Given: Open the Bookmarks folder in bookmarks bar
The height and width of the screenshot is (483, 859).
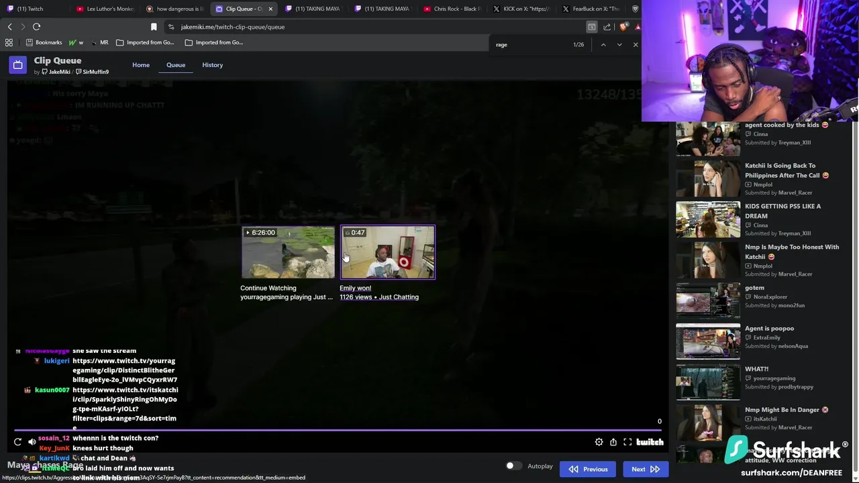Looking at the screenshot, I should coord(44,42).
